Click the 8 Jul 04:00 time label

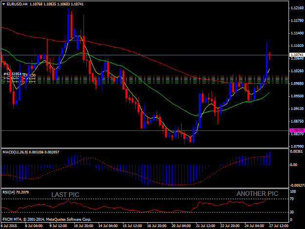[x=34, y=226]
